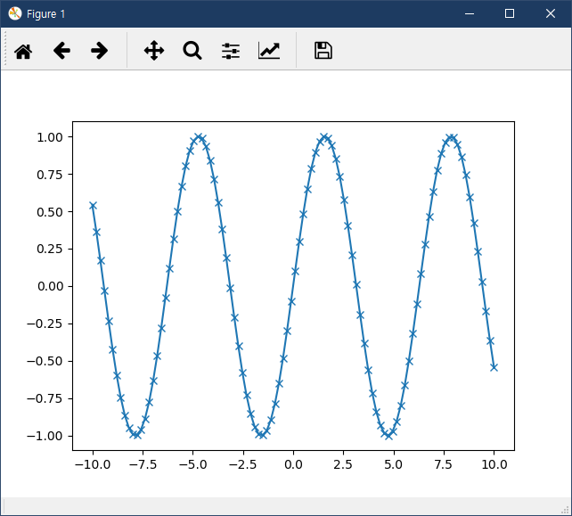
Task: Maximize the Figure 1 window
Action: point(510,14)
